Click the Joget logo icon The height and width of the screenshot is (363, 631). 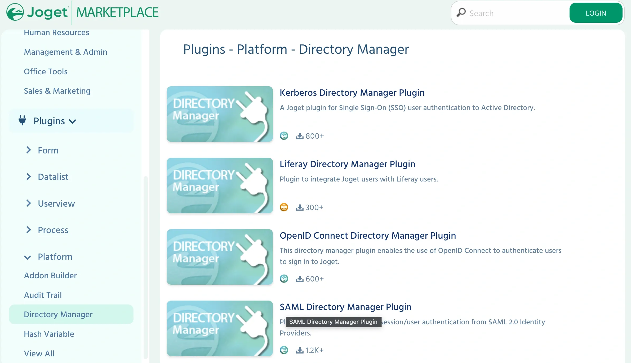click(x=15, y=12)
